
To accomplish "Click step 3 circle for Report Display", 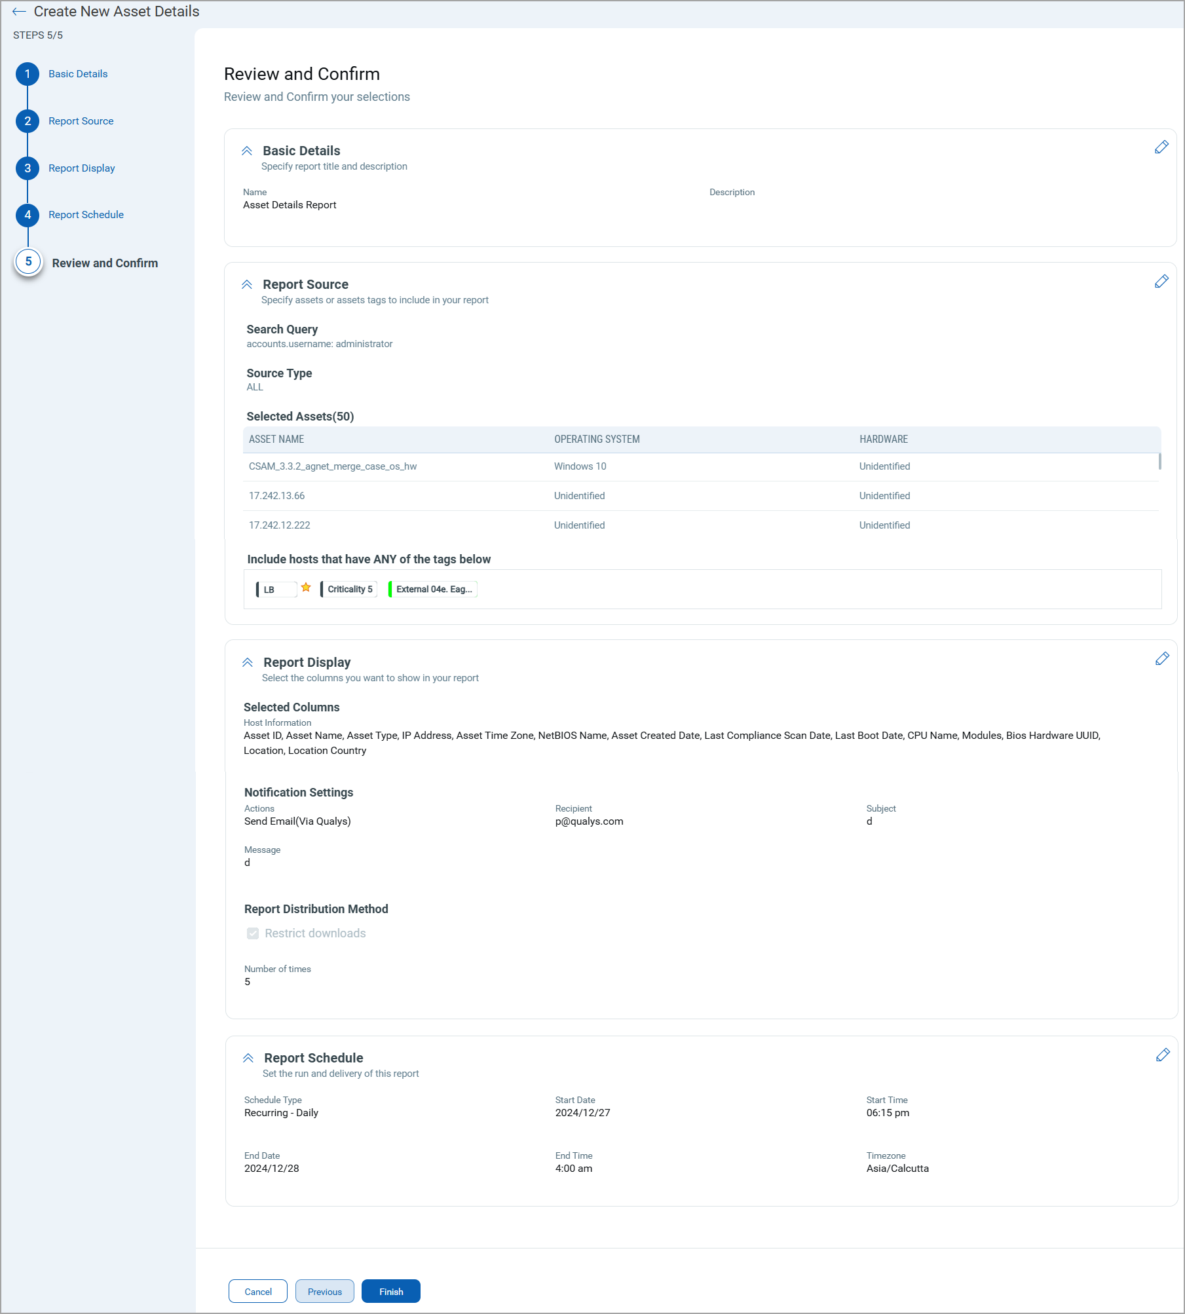I will point(28,168).
